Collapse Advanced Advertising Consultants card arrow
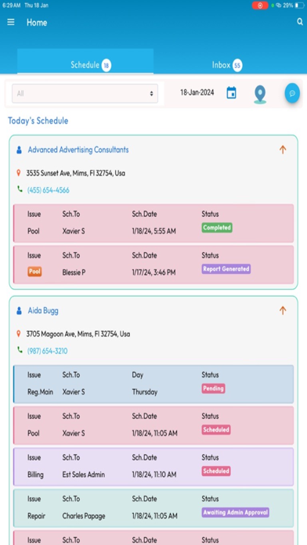Viewport: 307px width, 545px height. (x=283, y=150)
